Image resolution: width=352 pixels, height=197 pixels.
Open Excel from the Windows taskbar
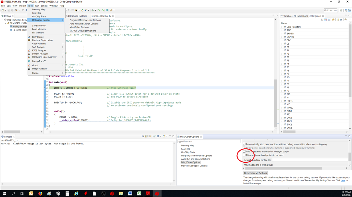[x=139, y=194]
